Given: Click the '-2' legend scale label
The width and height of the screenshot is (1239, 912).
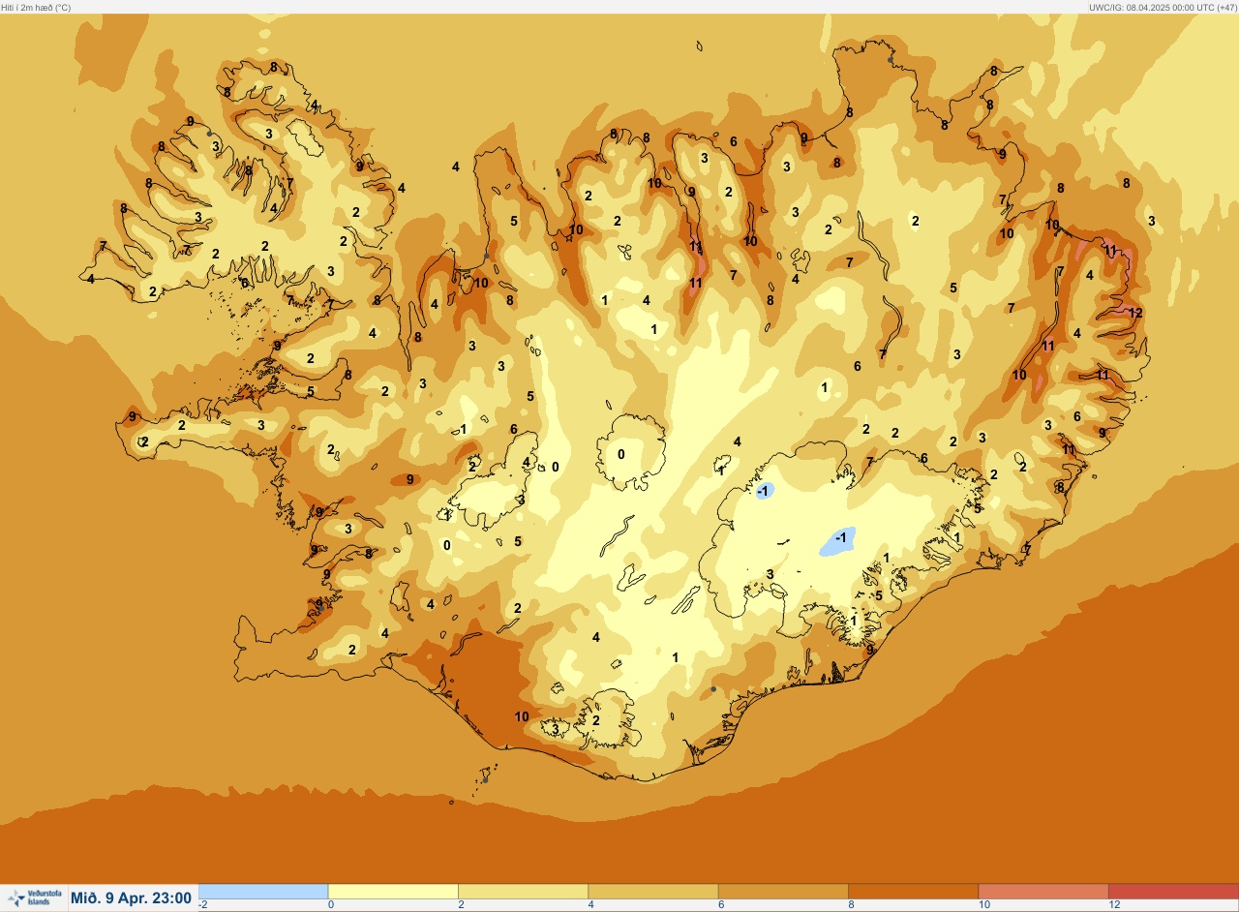Looking at the screenshot, I should click(203, 904).
